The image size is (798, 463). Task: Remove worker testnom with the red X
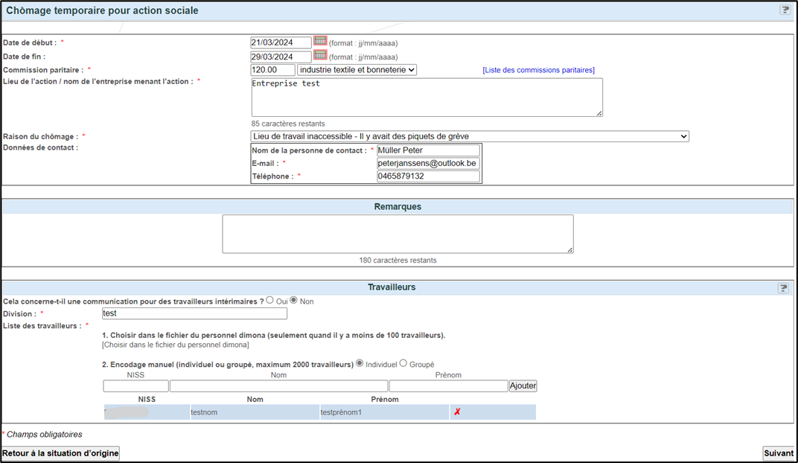(x=457, y=412)
